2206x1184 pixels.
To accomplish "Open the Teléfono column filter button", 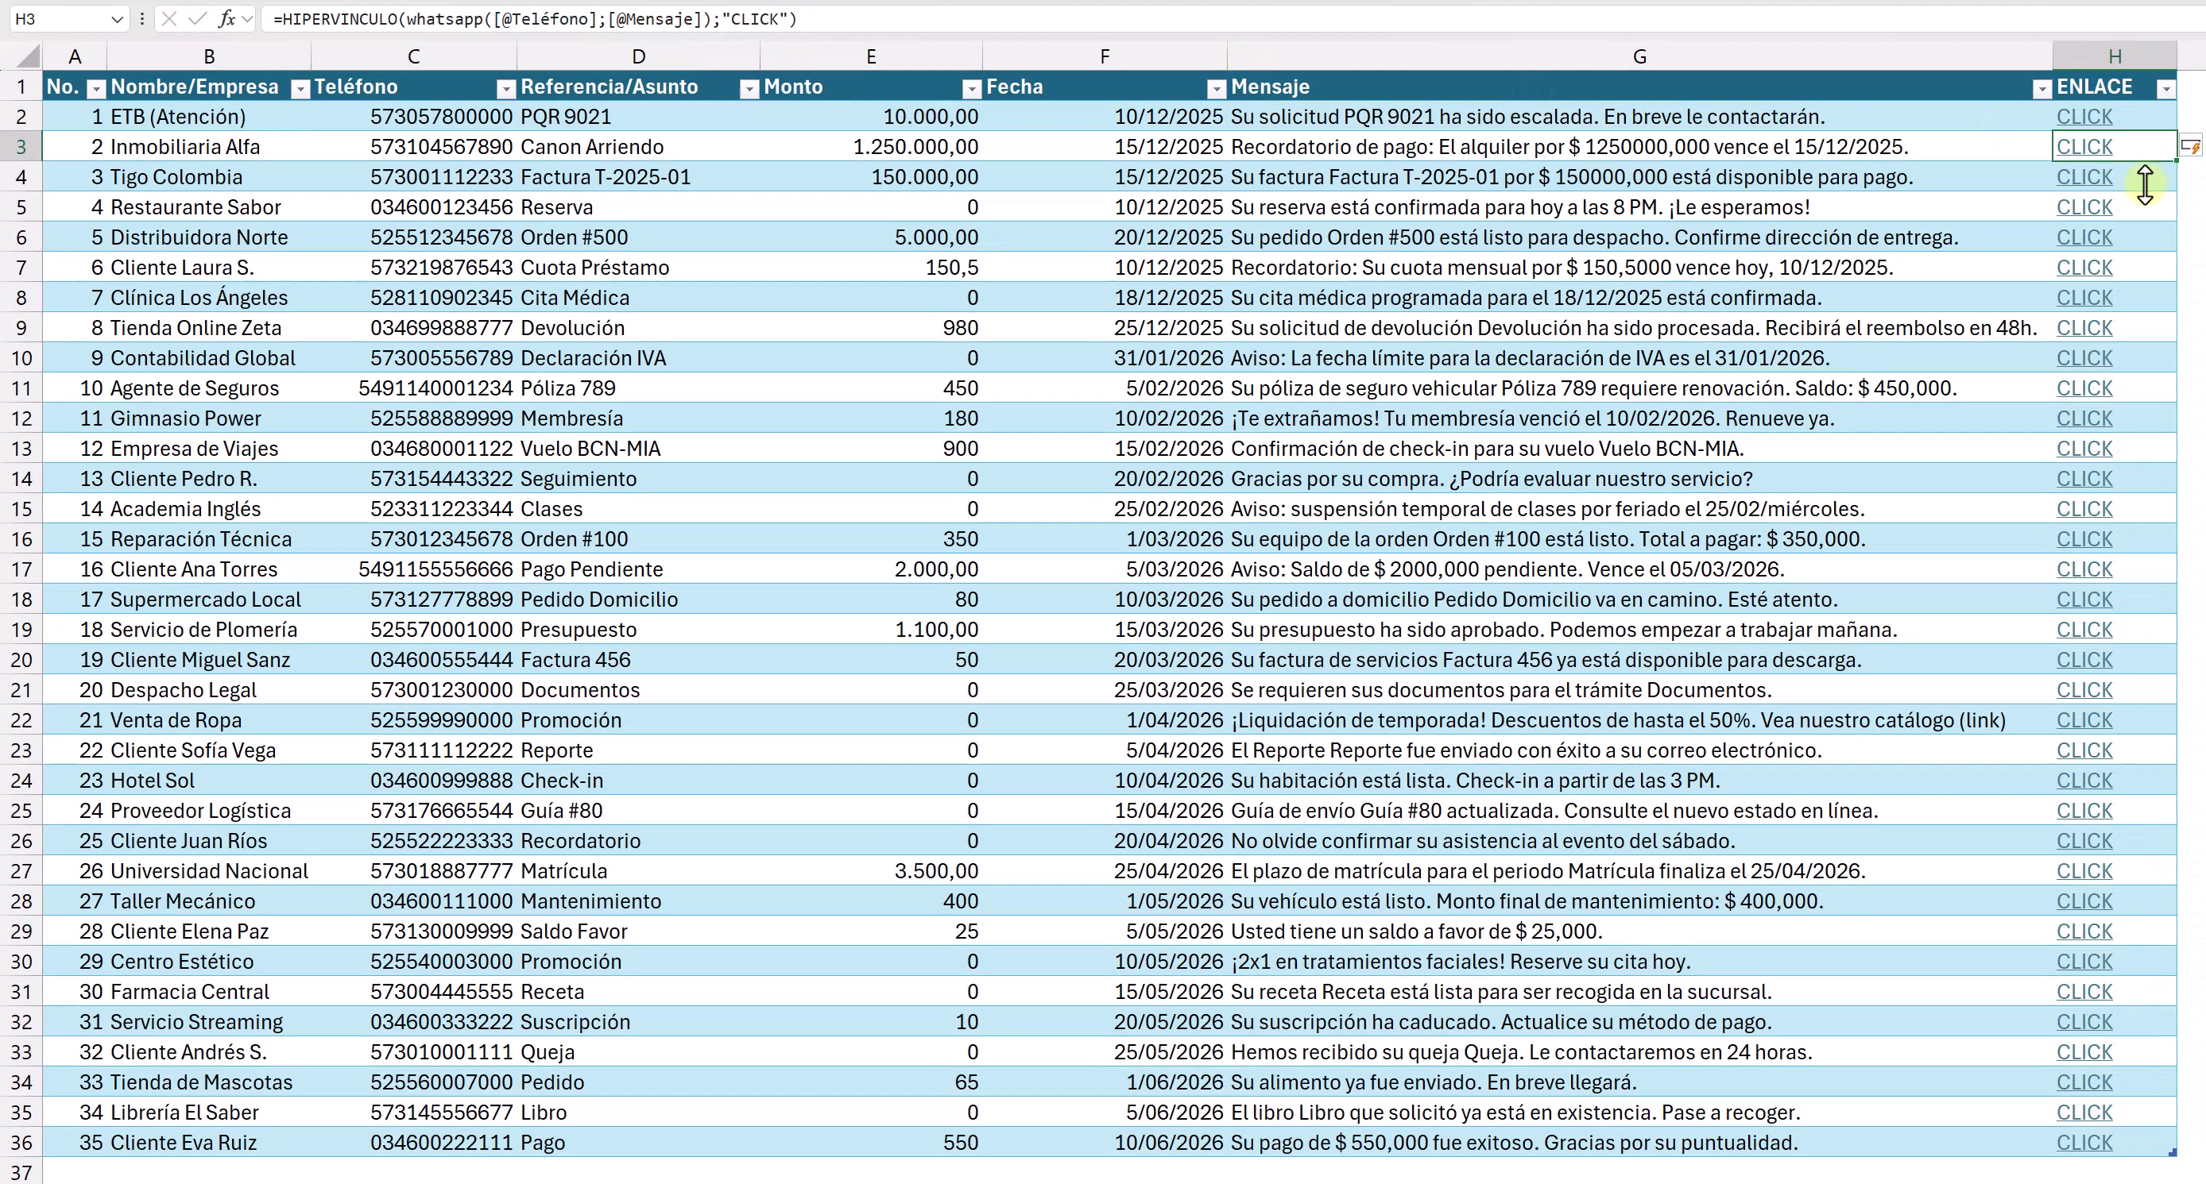I will (506, 88).
